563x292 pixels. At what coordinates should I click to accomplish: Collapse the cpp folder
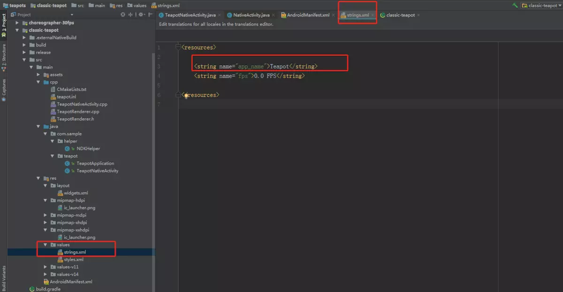coord(38,82)
